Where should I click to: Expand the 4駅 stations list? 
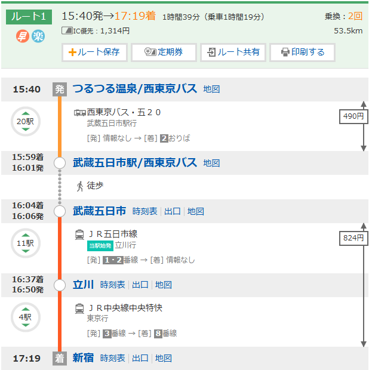[x=25, y=317]
